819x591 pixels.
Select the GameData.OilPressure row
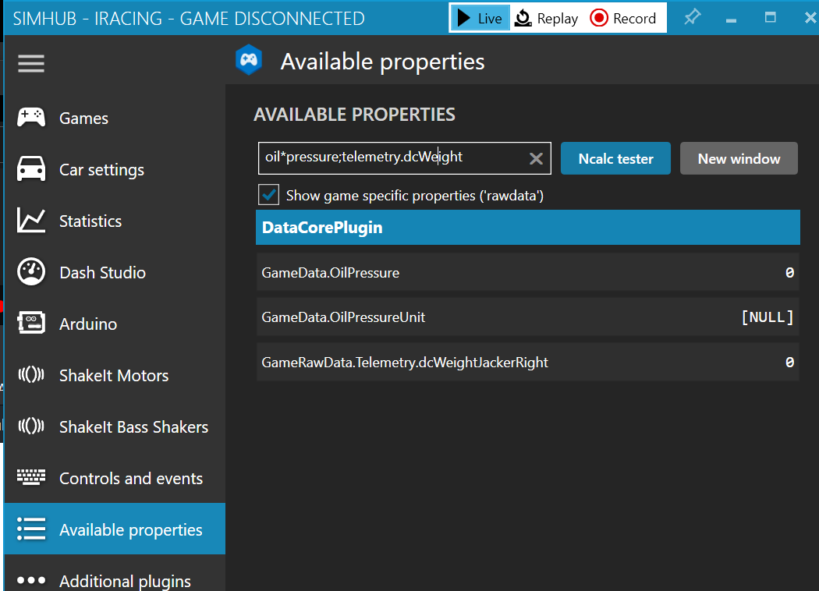coord(527,272)
